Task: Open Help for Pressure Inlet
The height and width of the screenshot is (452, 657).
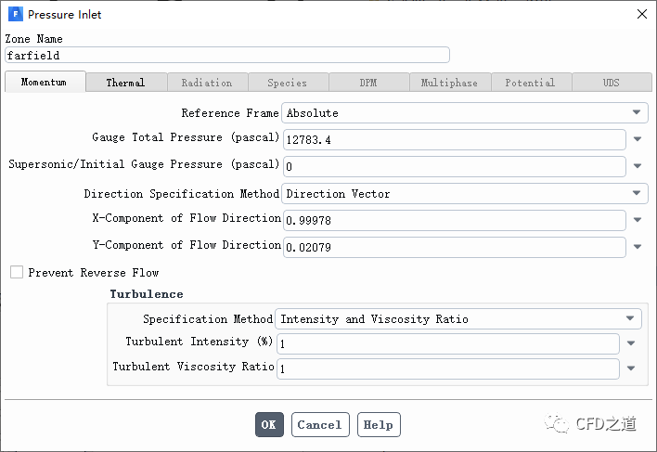Action: [x=379, y=424]
